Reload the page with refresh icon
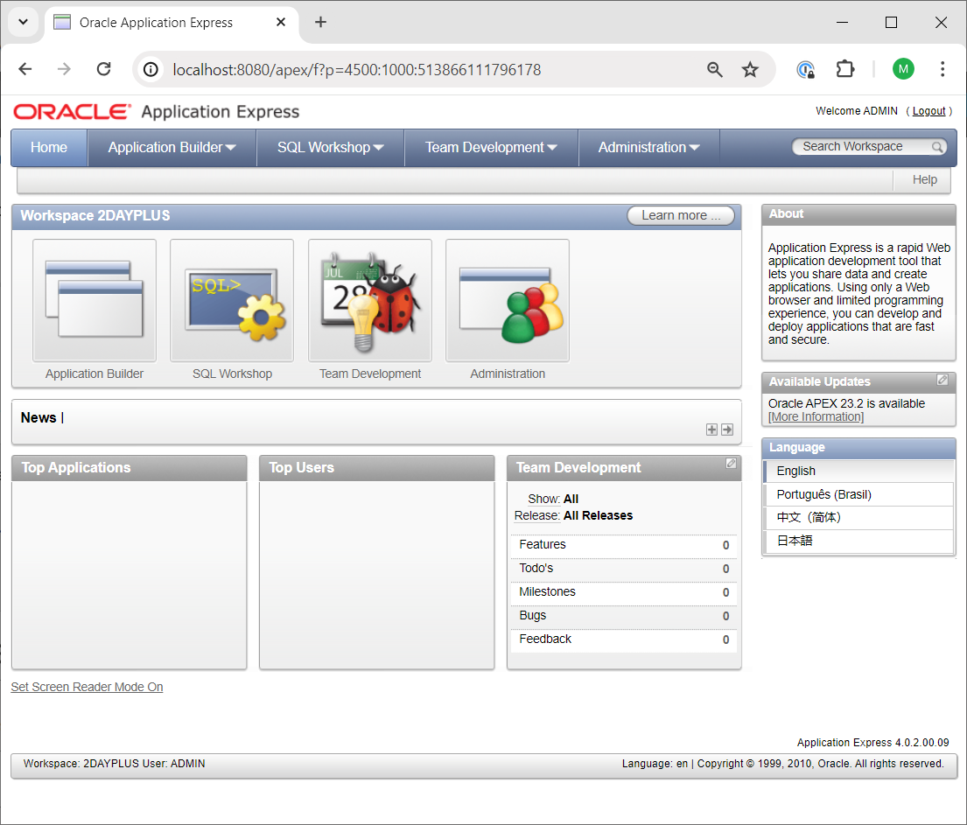This screenshot has width=967, height=825. tap(103, 69)
